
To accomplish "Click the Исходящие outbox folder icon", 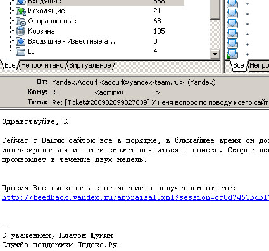I will click(x=21, y=11).
